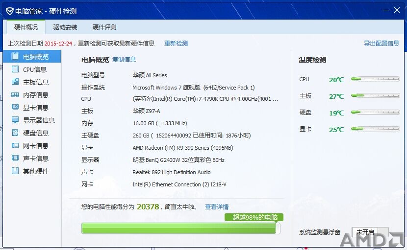Click the i7-4790K CPU description text
The height and width of the screenshot is (250, 407).
point(205,99)
